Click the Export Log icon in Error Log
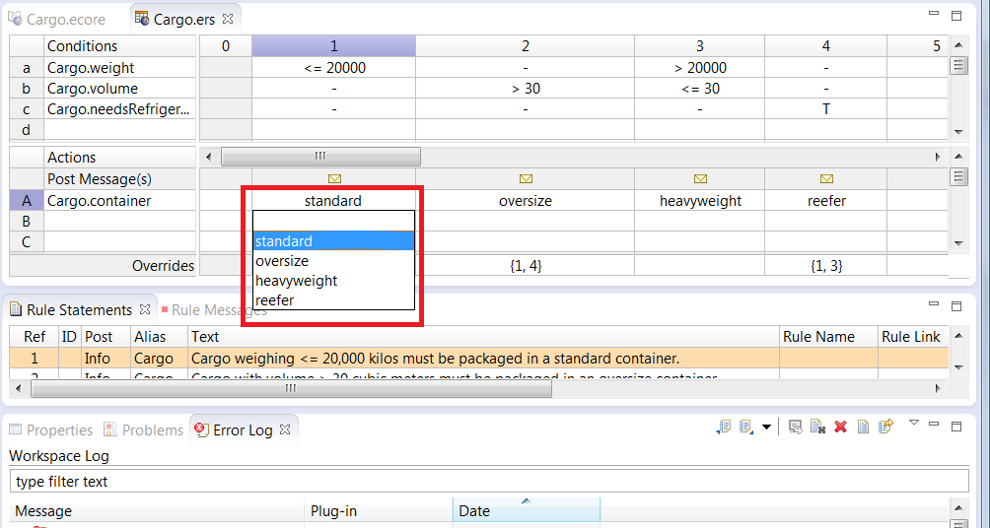Image resolution: width=990 pixels, height=528 pixels. pyautogui.click(x=724, y=428)
